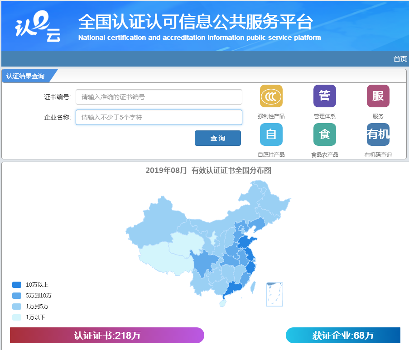409x350 pixels.
Task: Click the 管理体系 label text
Action: coord(324,116)
